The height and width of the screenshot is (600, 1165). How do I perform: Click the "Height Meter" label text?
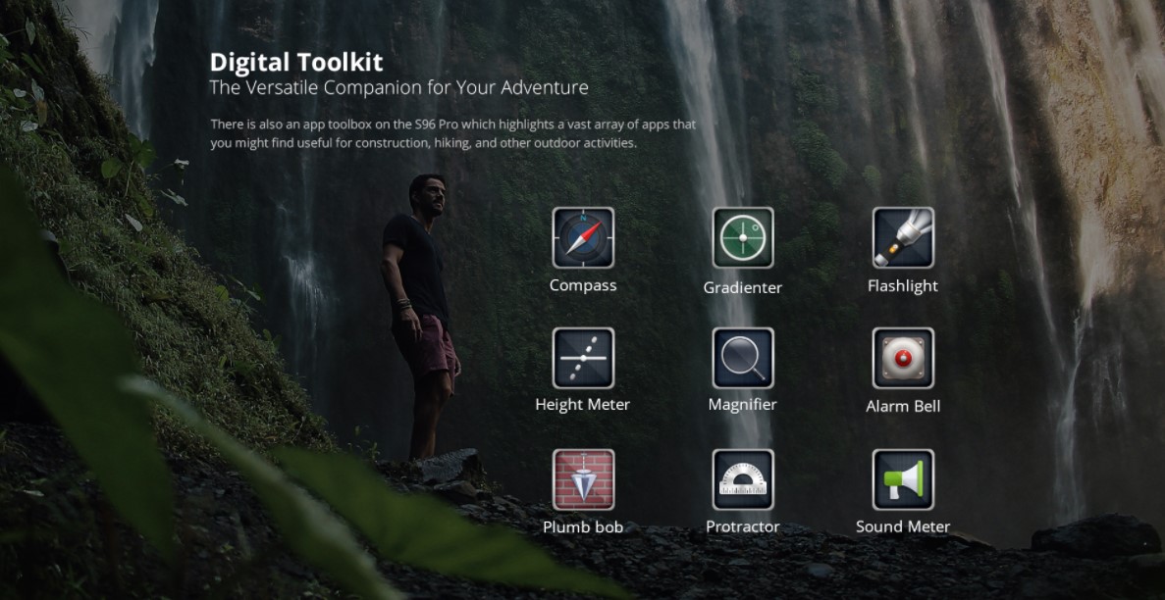(x=583, y=405)
